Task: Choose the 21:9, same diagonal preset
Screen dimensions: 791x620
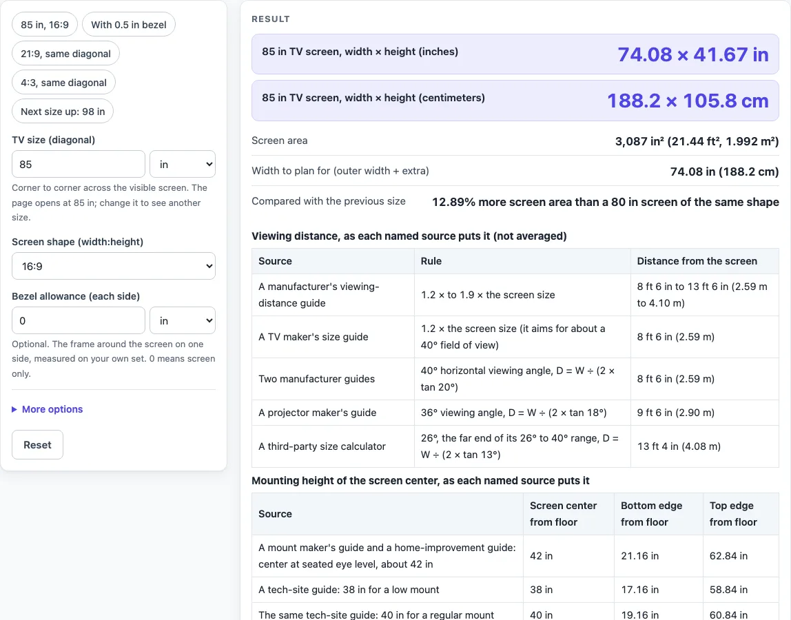Action: (65, 54)
